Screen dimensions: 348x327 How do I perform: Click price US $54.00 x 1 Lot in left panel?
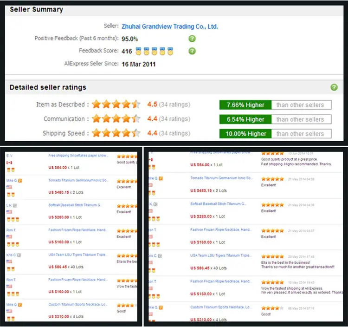click(x=64, y=168)
